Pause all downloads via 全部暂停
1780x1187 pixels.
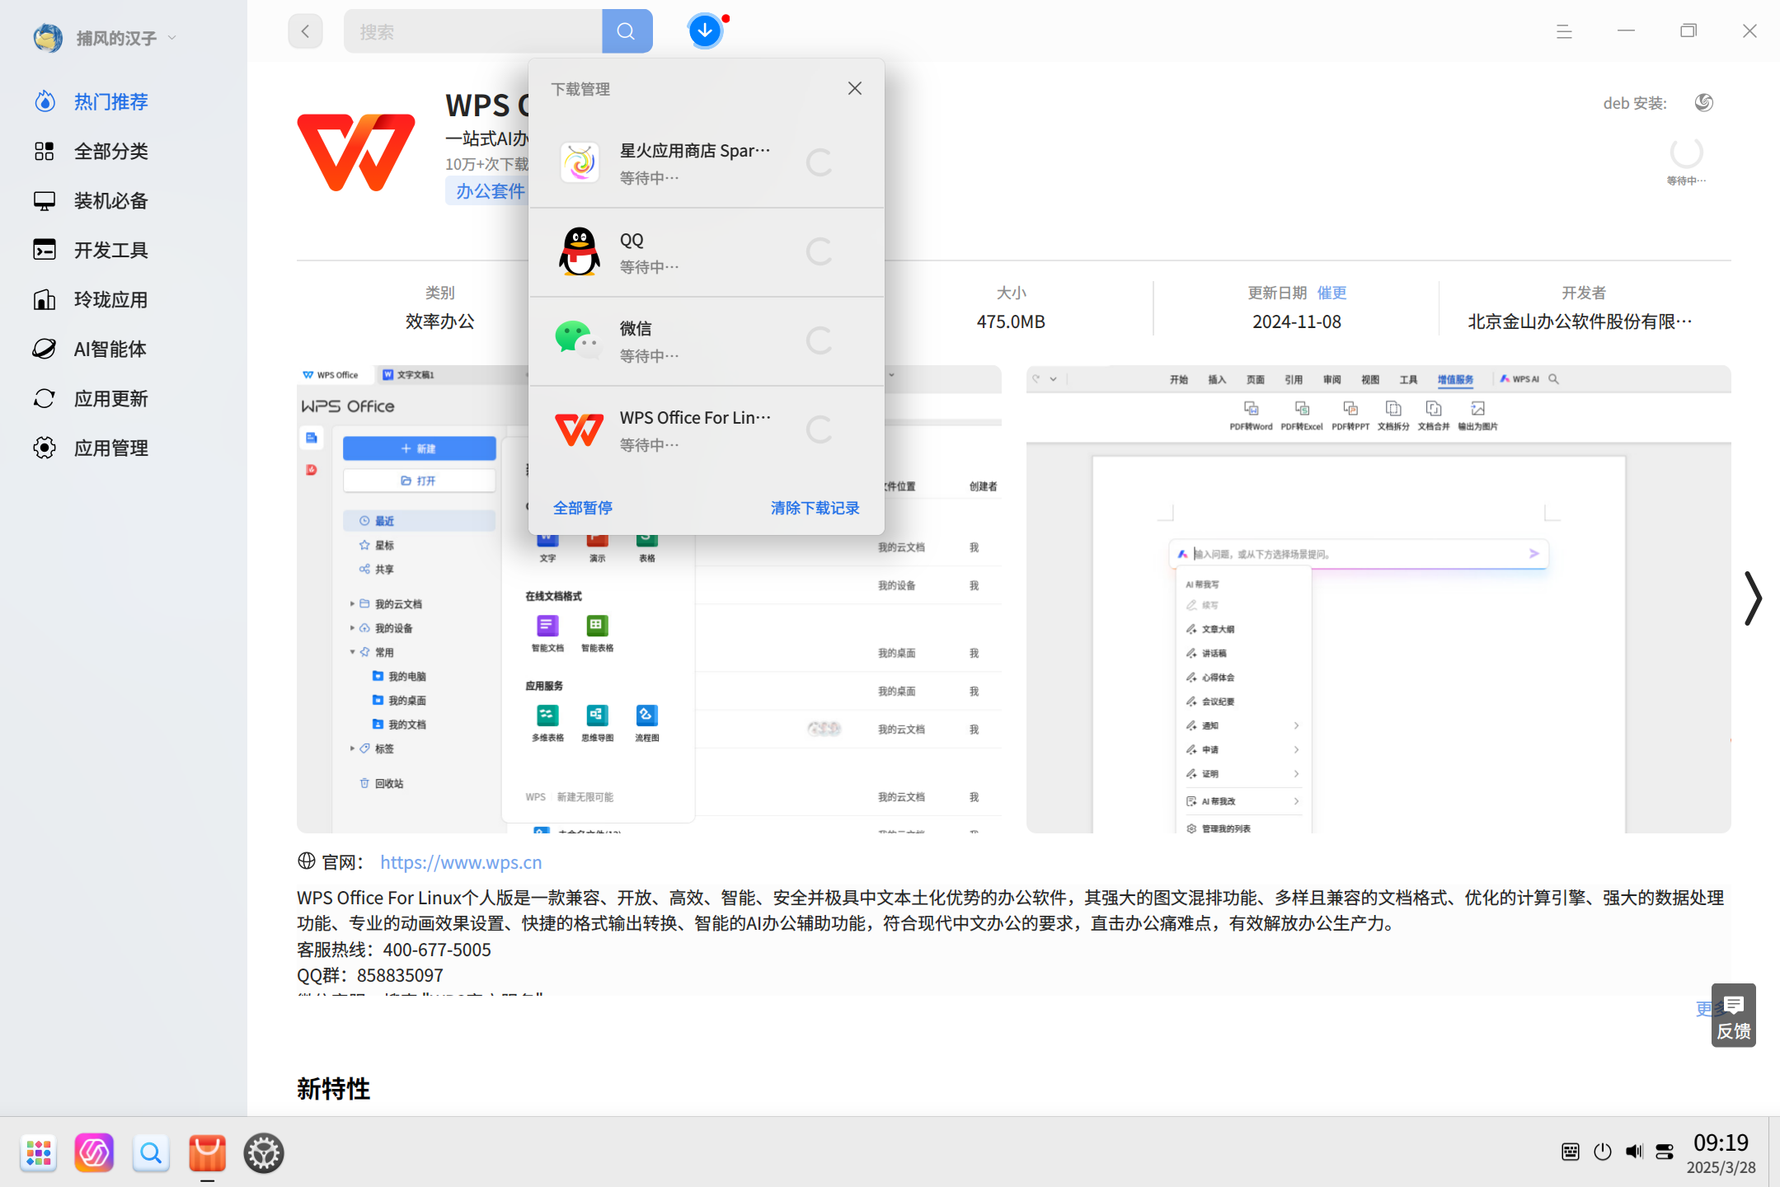click(x=583, y=508)
